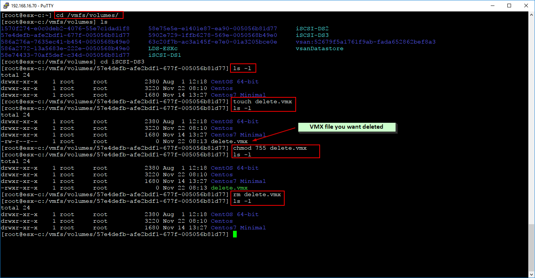535x278 pixels.
Task: Select the 'Centos7 Minimal' directory name
Action: (x=237, y=95)
